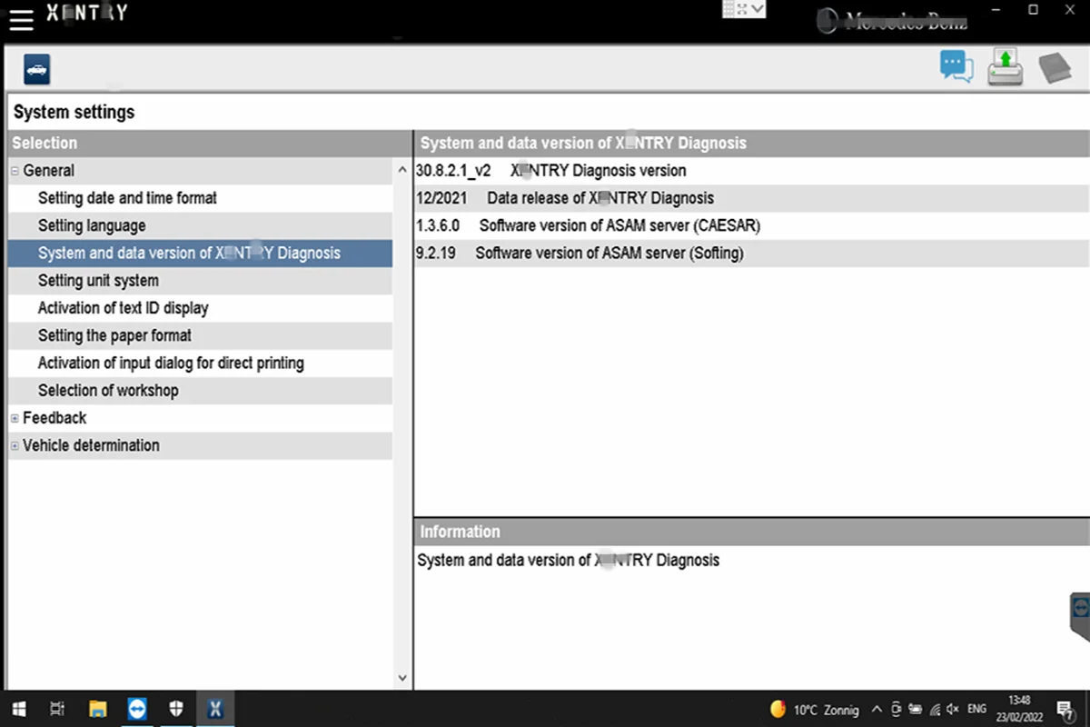This screenshot has height=727, width=1090.
Task: Expand the Feedback tree node
Action: point(15,418)
